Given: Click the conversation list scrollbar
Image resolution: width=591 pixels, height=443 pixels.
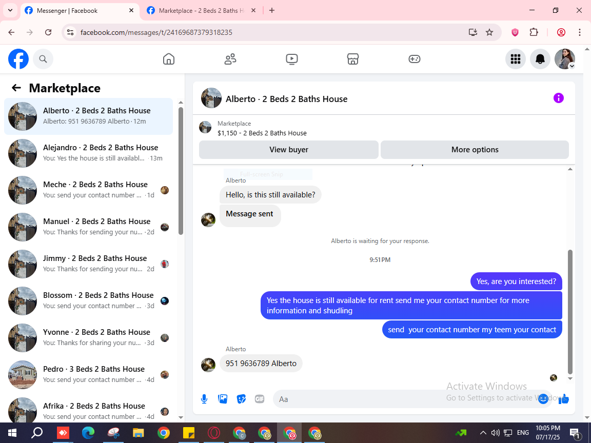Looking at the screenshot, I should click(181, 171).
